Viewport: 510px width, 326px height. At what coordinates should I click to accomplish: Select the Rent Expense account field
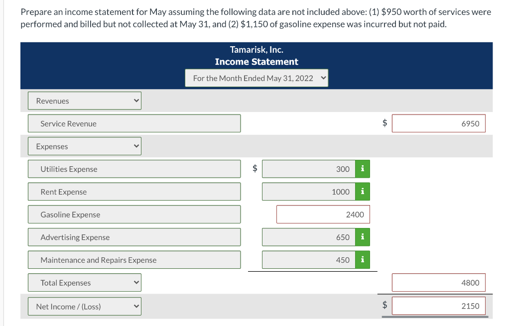point(134,192)
